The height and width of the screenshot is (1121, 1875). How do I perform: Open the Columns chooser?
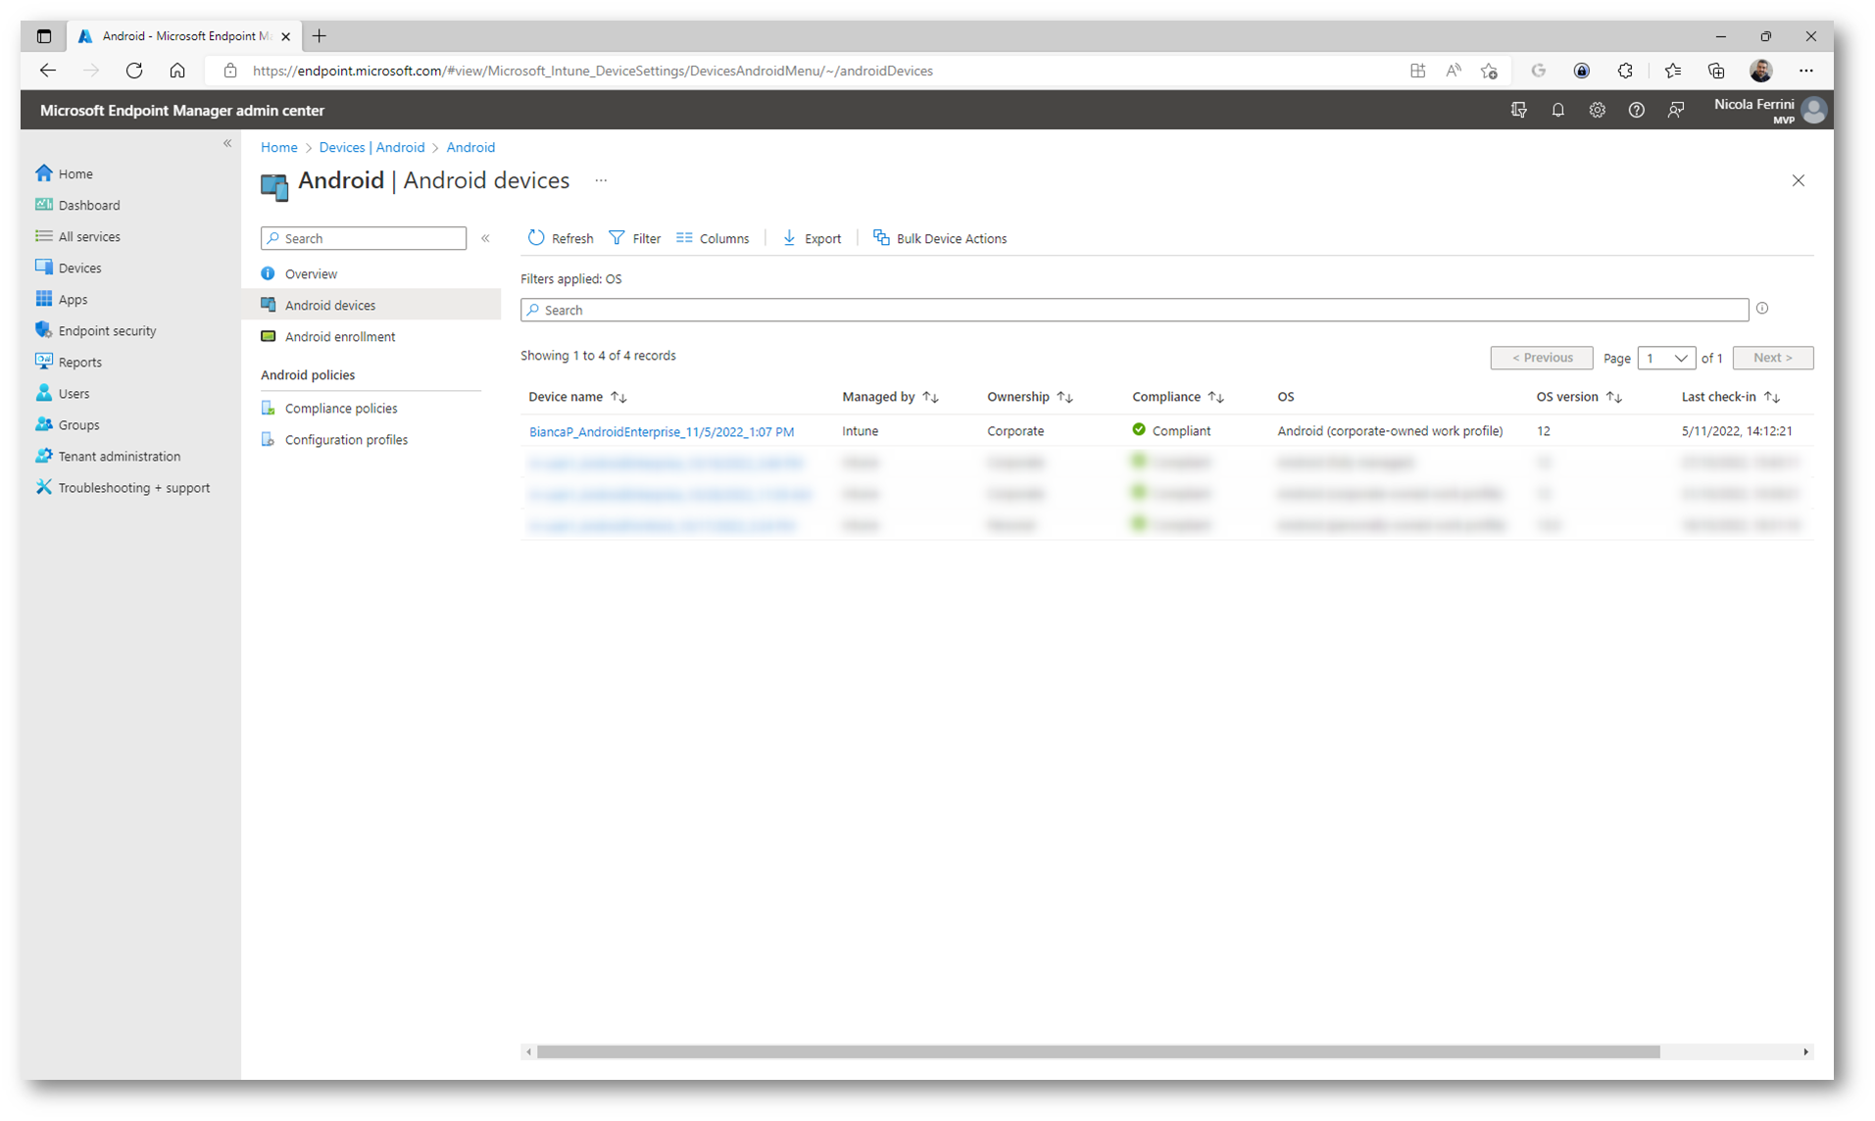click(x=713, y=238)
